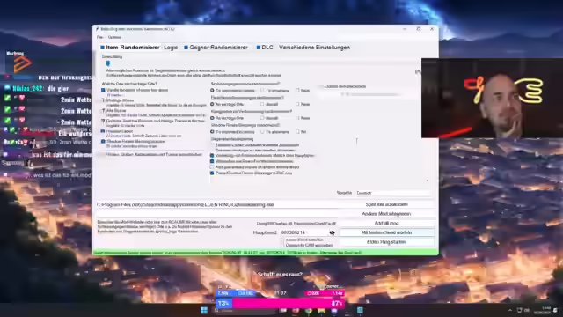Image resolution: width=563 pixels, height=317 pixels.
Task: Open Chrome from the taskbar
Action: [x=309, y=311]
